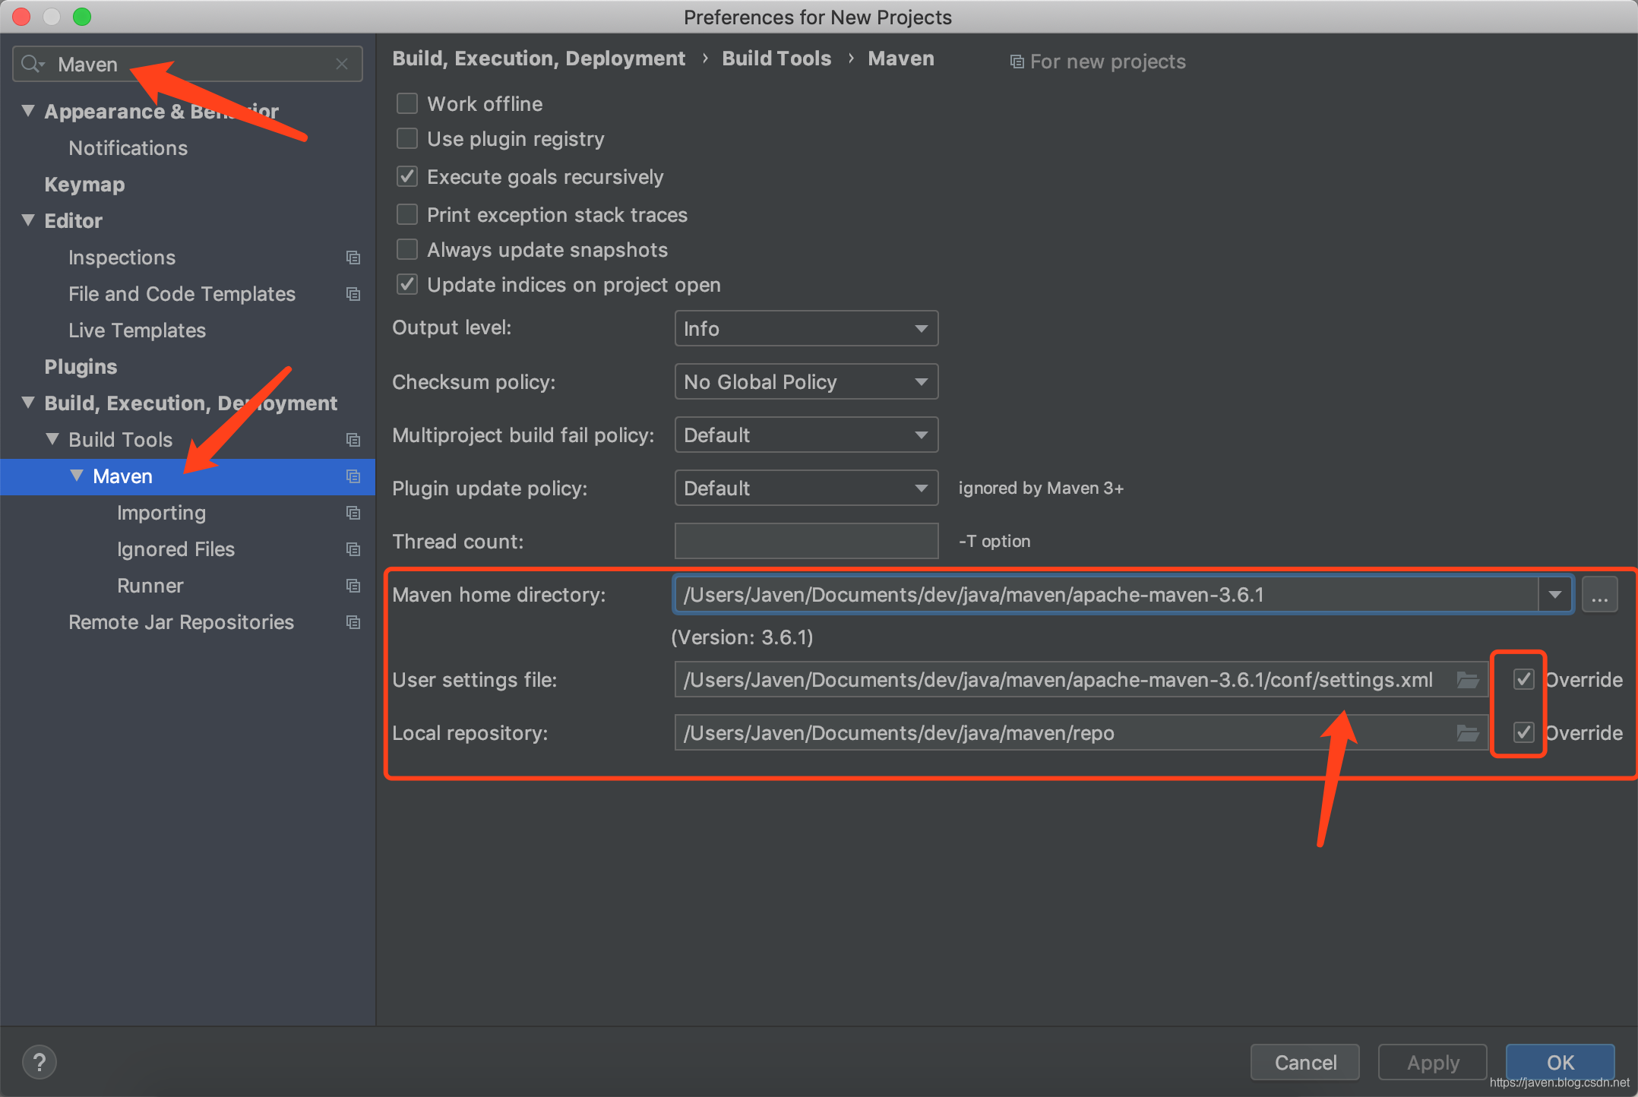Toggle the Local repository Override checkbox
Image resolution: width=1638 pixels, height=1097 pixels.
pyautogui.click(x=1523, y=732)
